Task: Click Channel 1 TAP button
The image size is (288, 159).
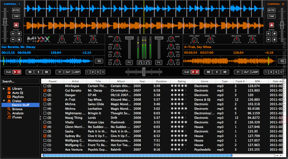Action: point(16,17)
